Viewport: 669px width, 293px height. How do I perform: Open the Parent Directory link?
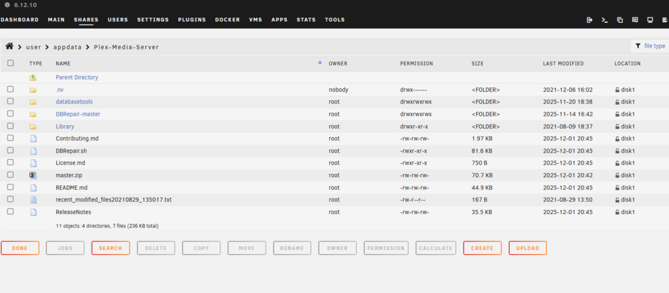pos(77,78)
